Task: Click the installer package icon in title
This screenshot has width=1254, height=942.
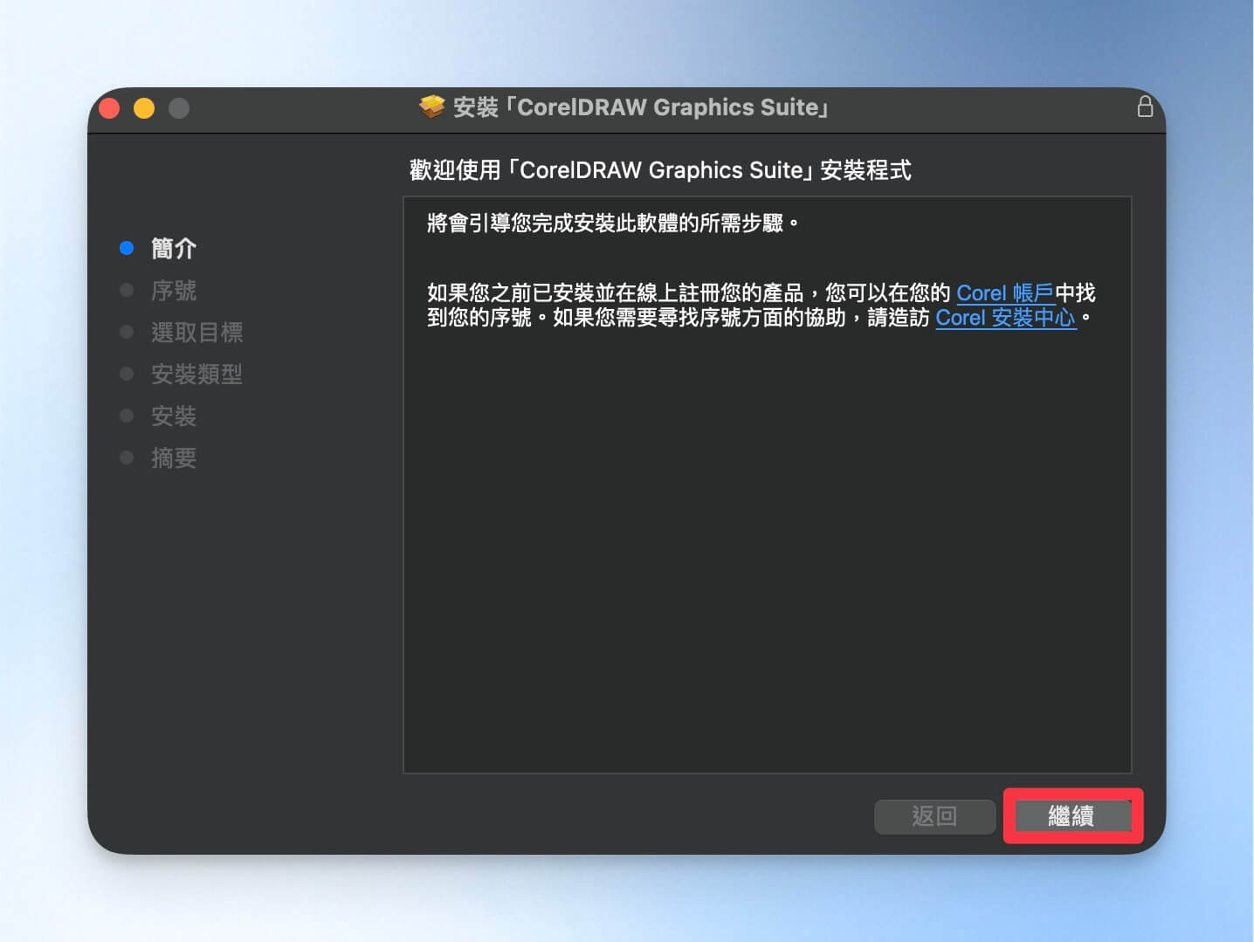Action: 431,107
